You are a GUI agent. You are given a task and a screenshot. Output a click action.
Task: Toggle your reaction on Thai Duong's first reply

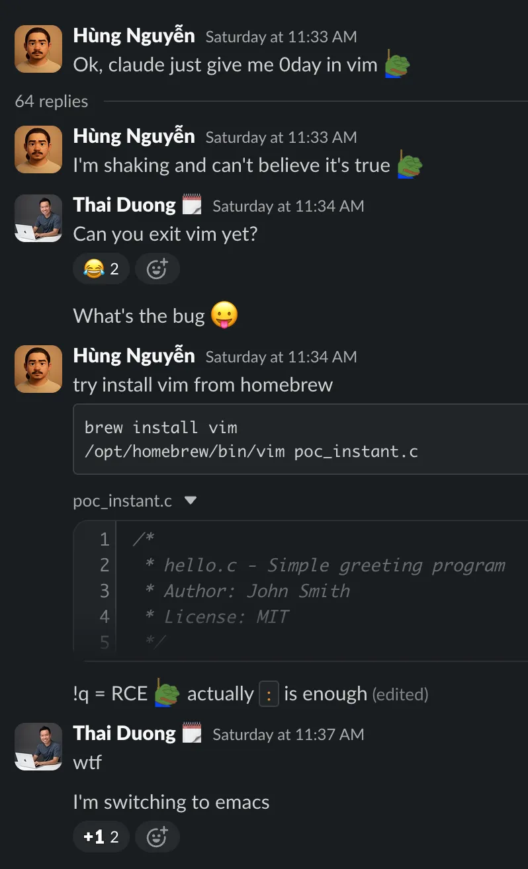[x=101, y=269]
